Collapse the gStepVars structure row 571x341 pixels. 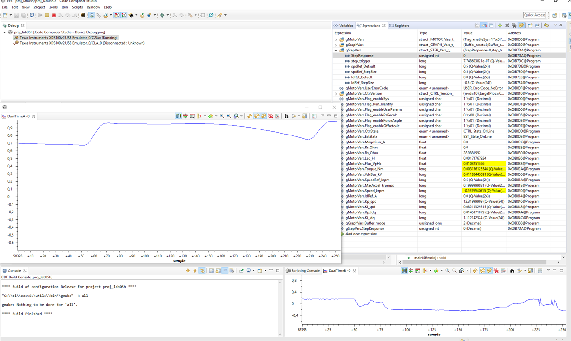(x=336, y=50)
